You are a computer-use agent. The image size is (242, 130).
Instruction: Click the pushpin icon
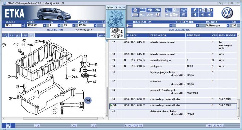[x=195, y=10]
